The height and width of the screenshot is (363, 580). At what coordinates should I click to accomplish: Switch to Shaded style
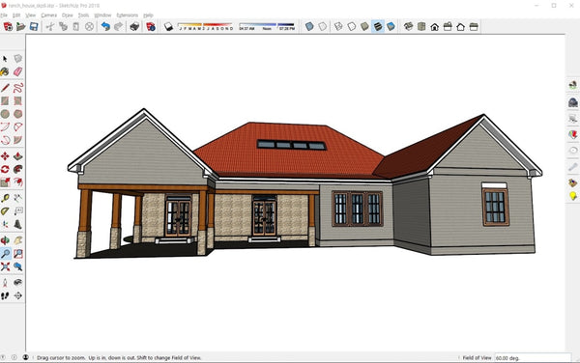(x=364, y=27)
